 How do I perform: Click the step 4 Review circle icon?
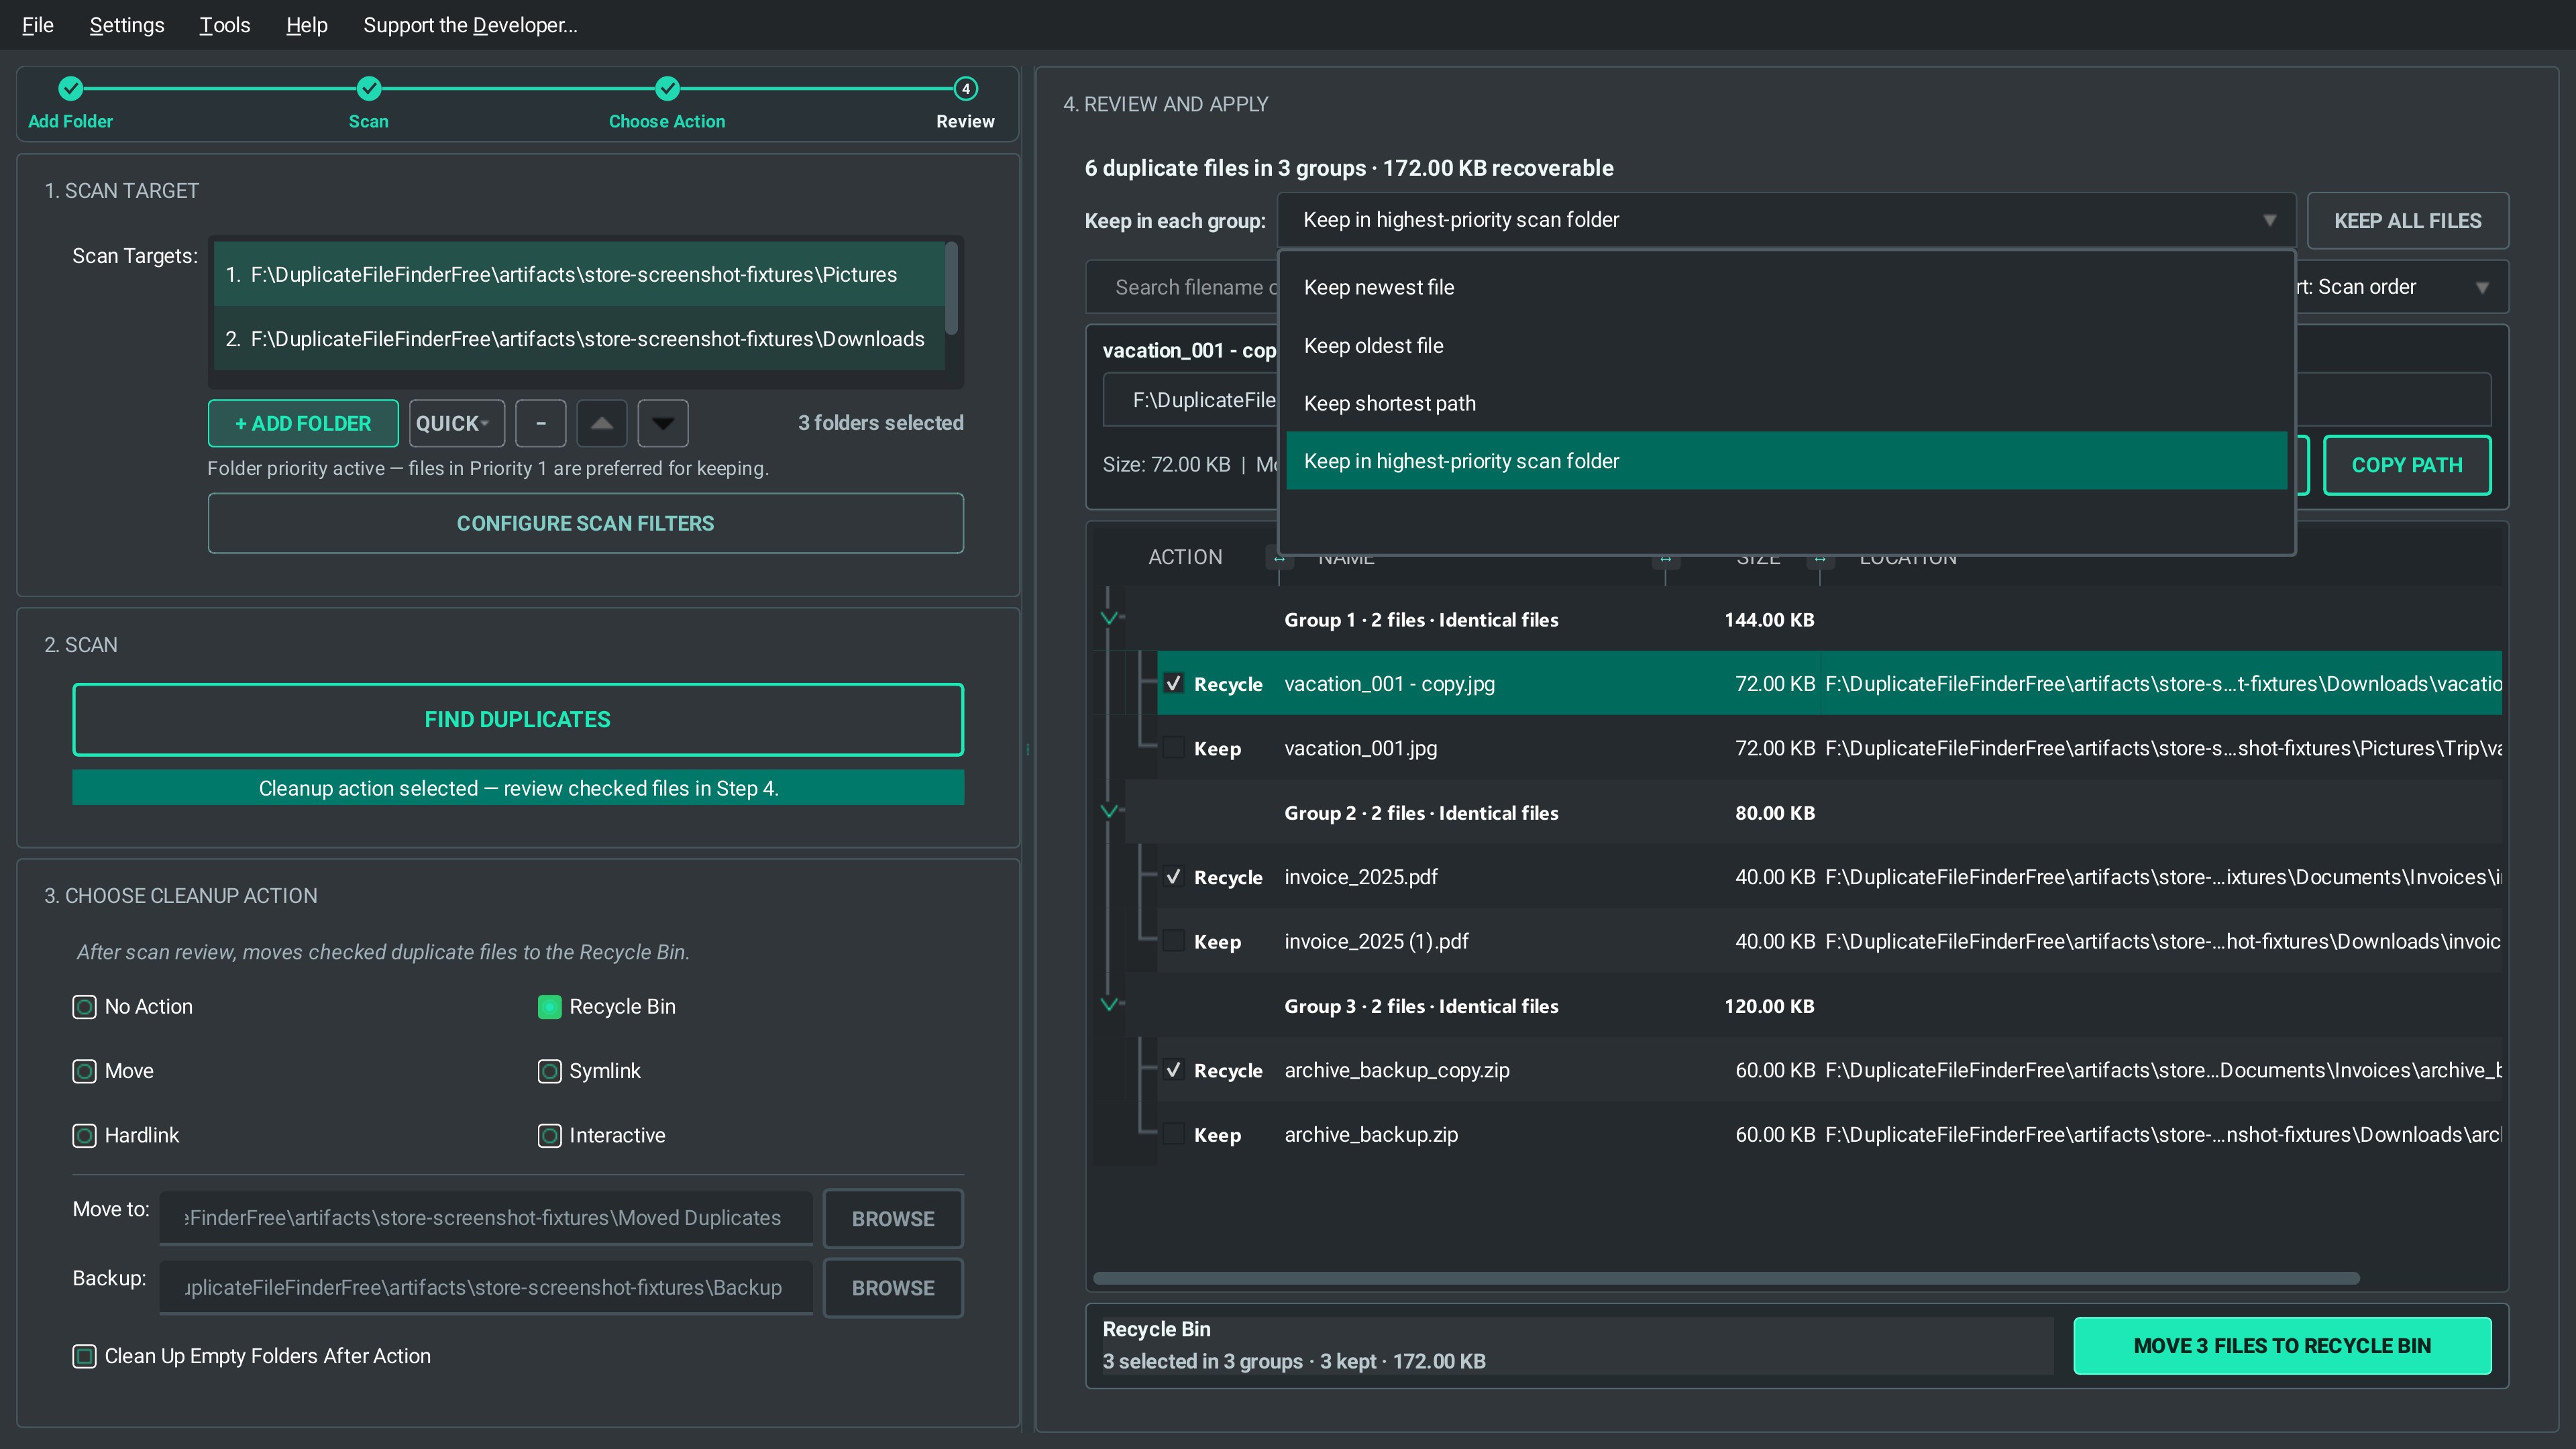(965, 88)
